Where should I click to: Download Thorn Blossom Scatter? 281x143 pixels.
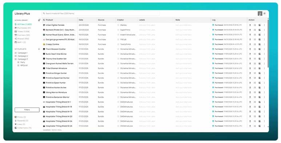[250, 49]
